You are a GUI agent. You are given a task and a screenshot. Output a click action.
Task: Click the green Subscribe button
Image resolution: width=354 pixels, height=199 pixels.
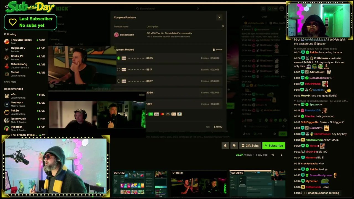point(274,146)
